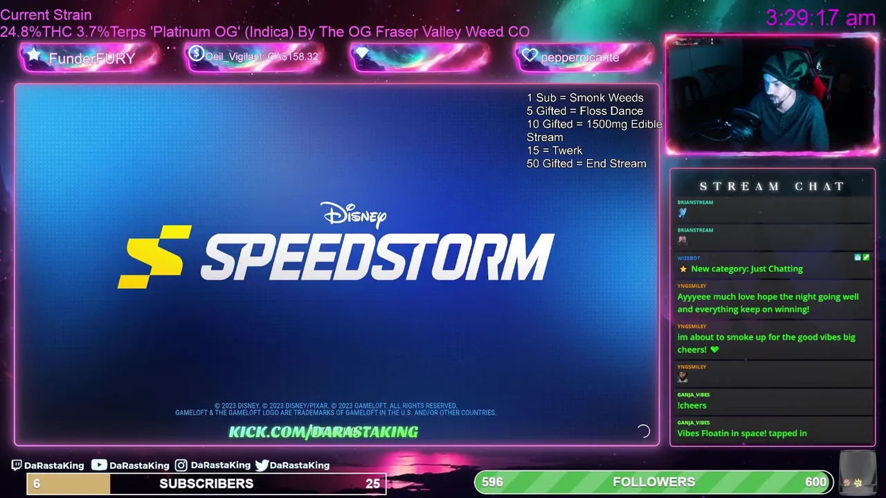This screenshot has width=886, height=498.
Task: Click the 'Ayyyeee much love' chat message
Action: pyautogui.click(x=768, y=303)
